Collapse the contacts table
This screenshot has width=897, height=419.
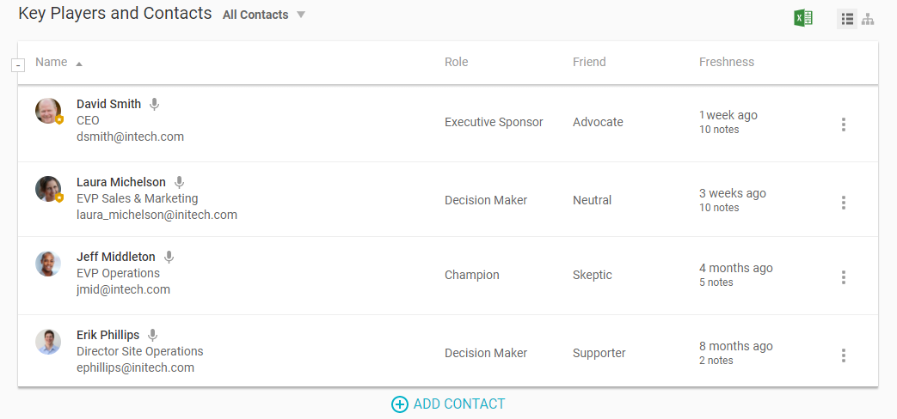tap(18, 65)
